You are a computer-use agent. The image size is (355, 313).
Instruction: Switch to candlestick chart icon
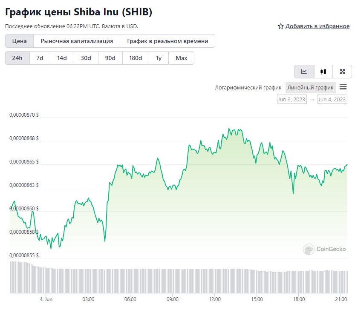tap(323, 72)
